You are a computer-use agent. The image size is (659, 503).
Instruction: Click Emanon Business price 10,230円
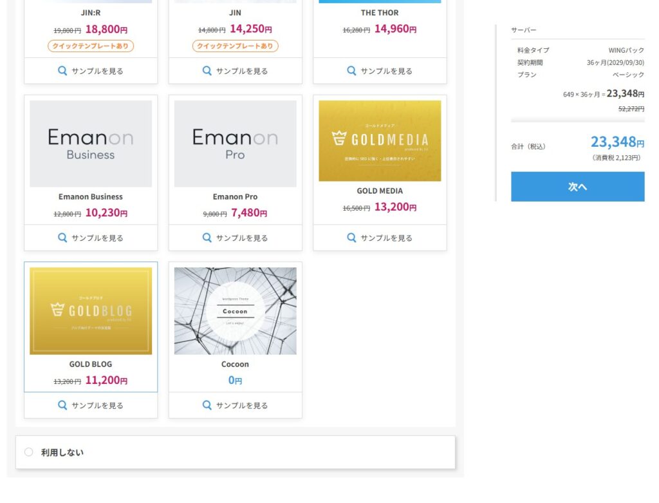click(x=106, y=213)
